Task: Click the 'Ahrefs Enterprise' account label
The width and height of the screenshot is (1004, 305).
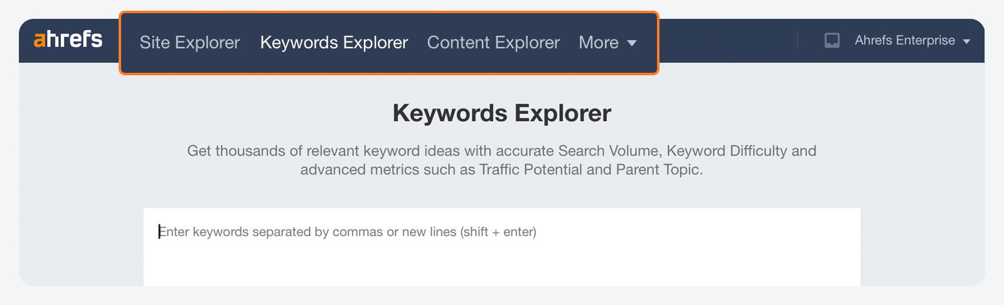Action: [x=905, y=41]
